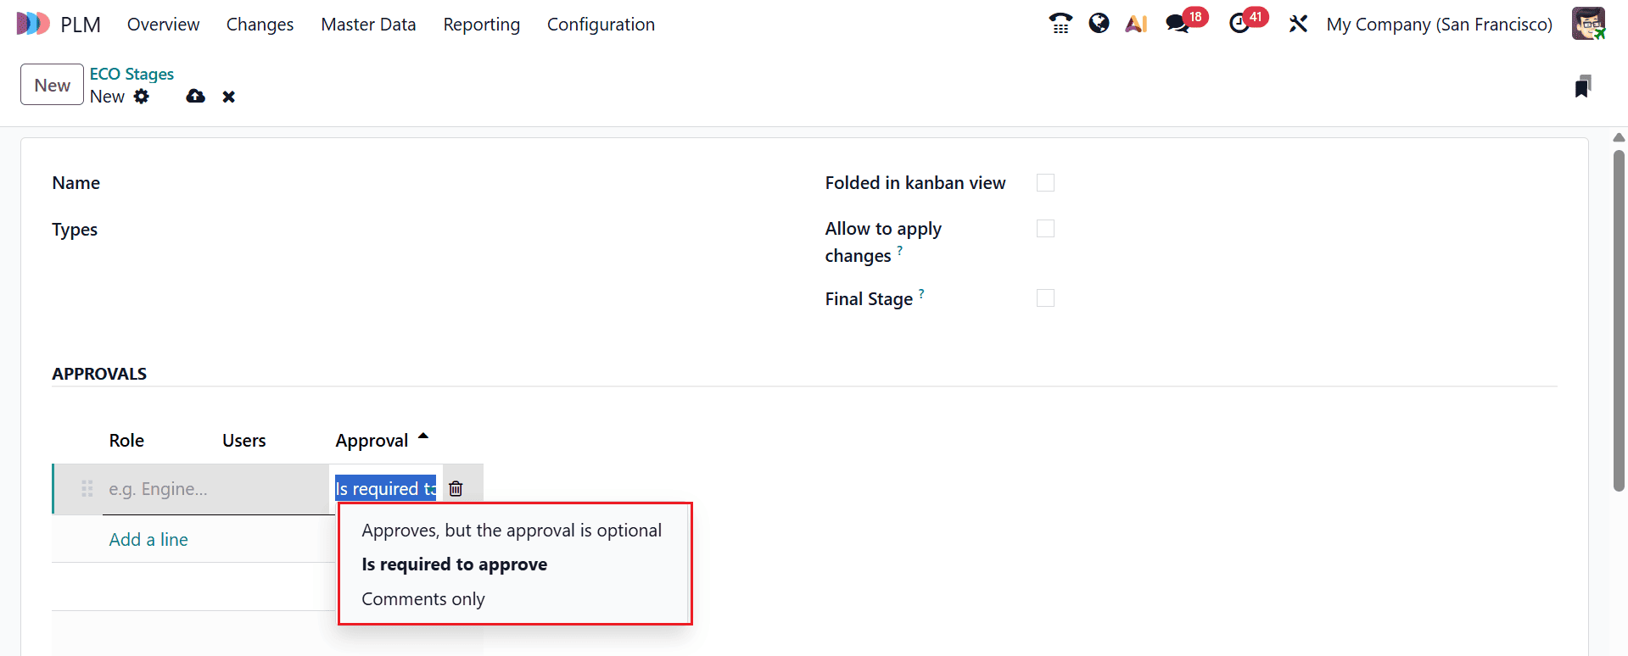The image size is (1628, 656).
Task: Click Add a line link
Action: coord(148,540)
